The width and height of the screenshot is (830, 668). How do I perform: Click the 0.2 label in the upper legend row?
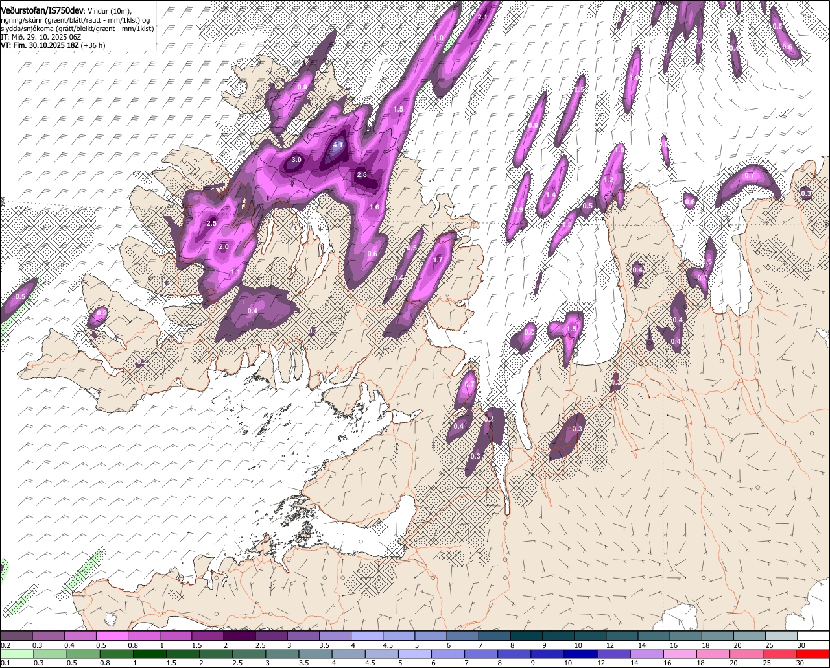point(5,645)
